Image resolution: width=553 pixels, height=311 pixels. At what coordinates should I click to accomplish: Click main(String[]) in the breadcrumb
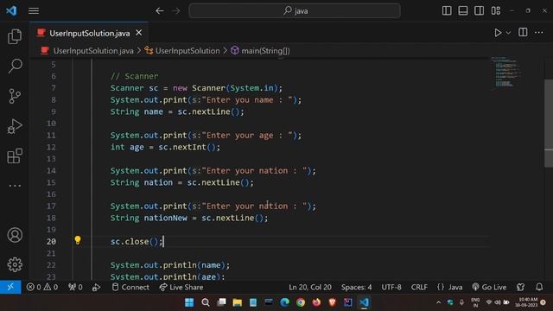265,51
